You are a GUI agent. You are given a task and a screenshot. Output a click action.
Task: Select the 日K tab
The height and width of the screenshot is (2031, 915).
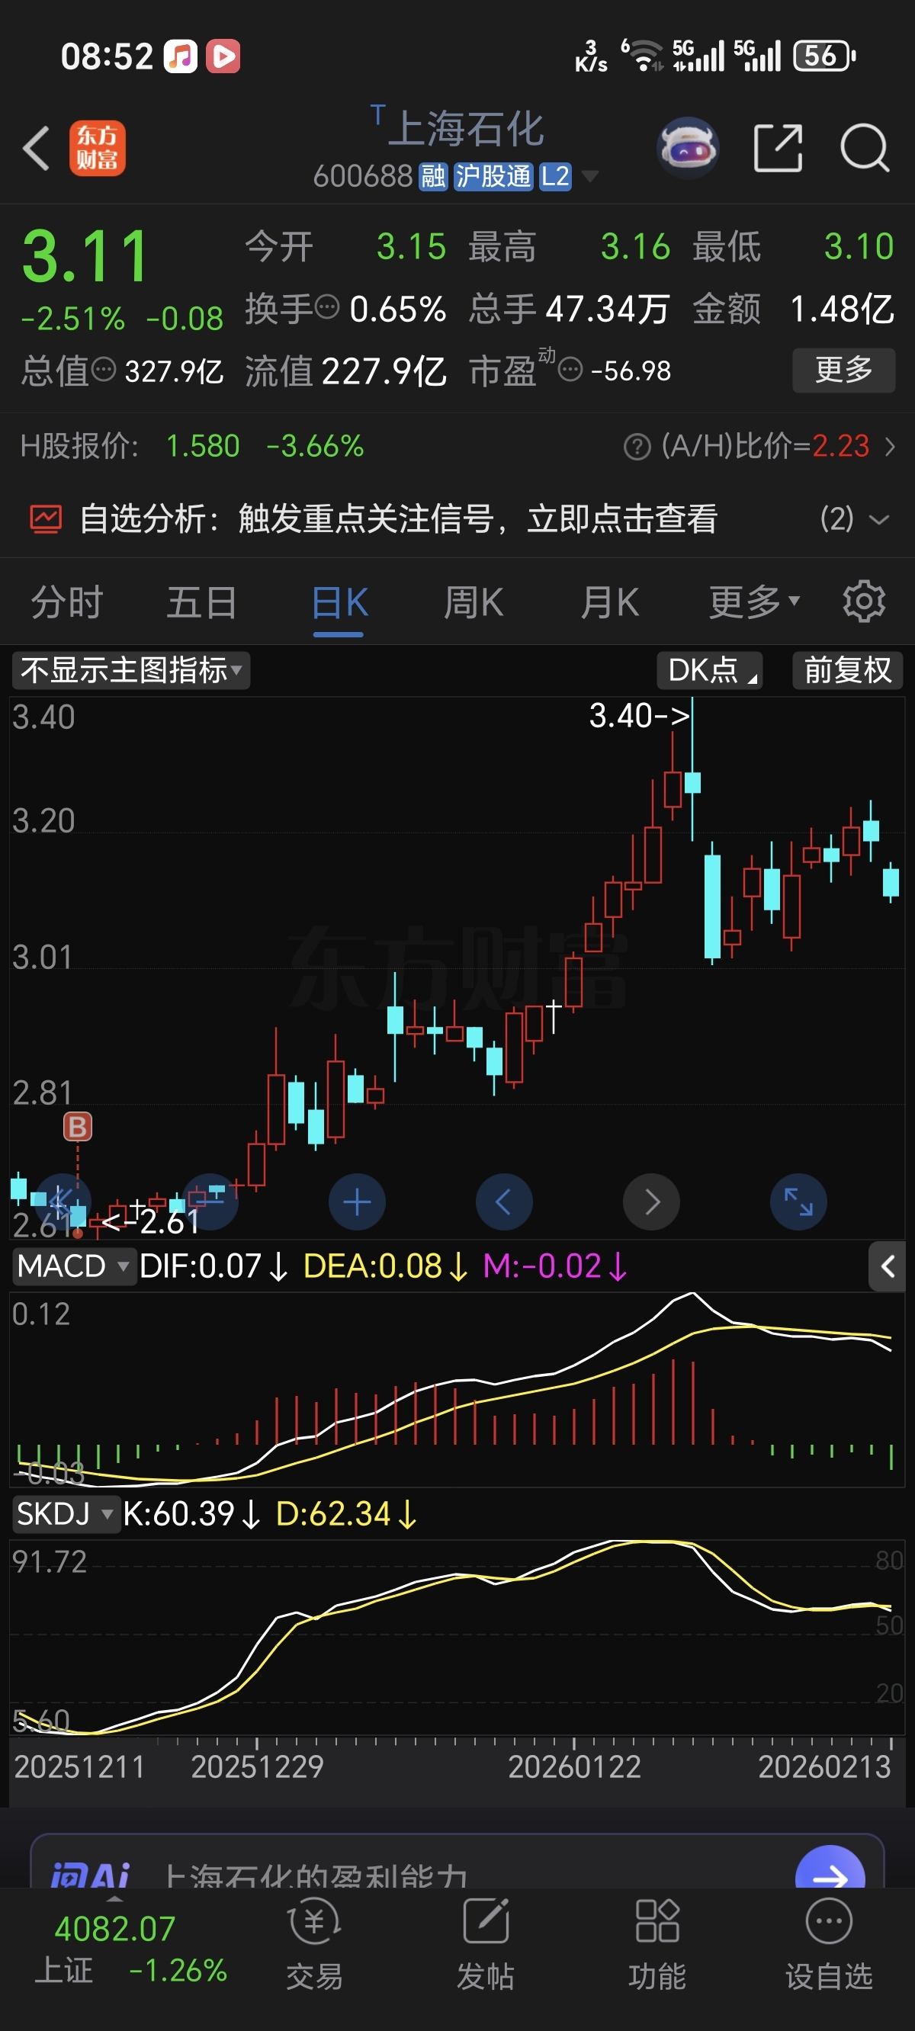point(339,602)
